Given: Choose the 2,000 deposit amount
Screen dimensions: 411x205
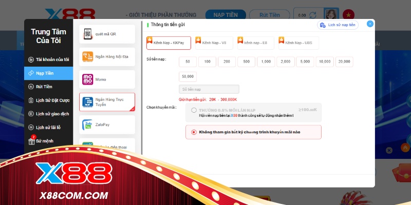Looking at the screenshot, I should pyautogui.click(x=286, y=61).
